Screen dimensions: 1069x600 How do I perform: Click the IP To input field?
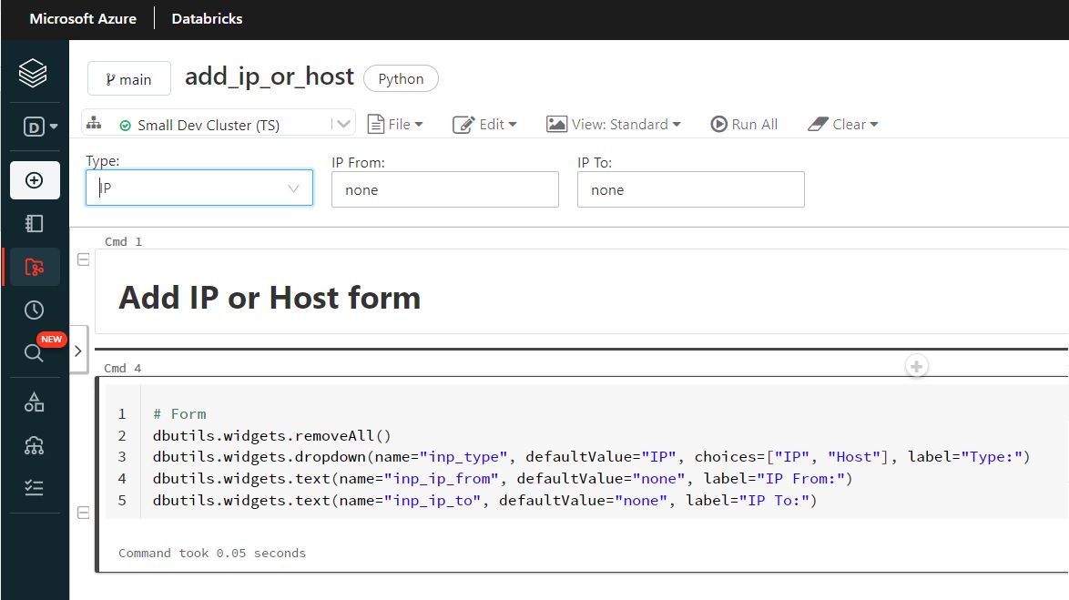coord(690,189)
